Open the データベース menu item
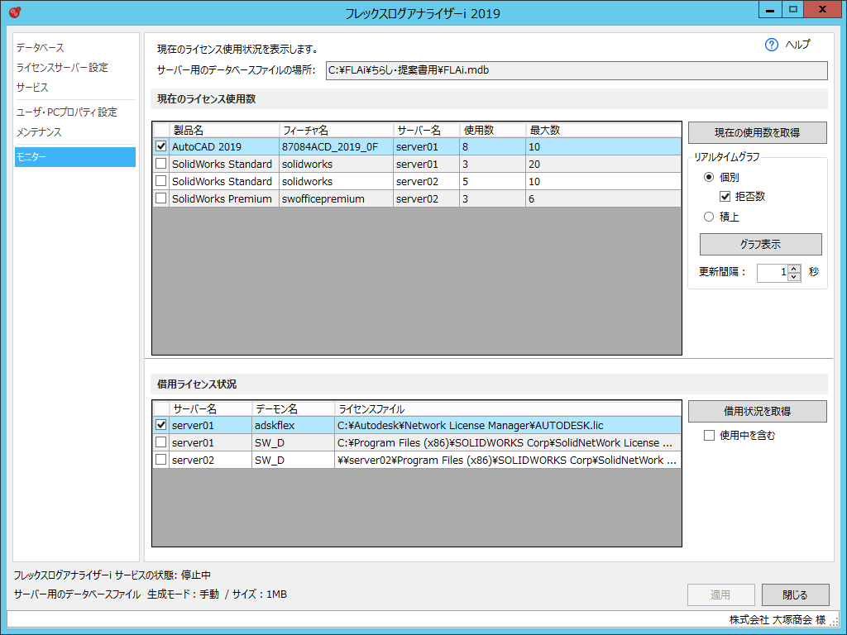Image resolution: width=847 pixels, height=635 pixels. click(x=40, y=48)
